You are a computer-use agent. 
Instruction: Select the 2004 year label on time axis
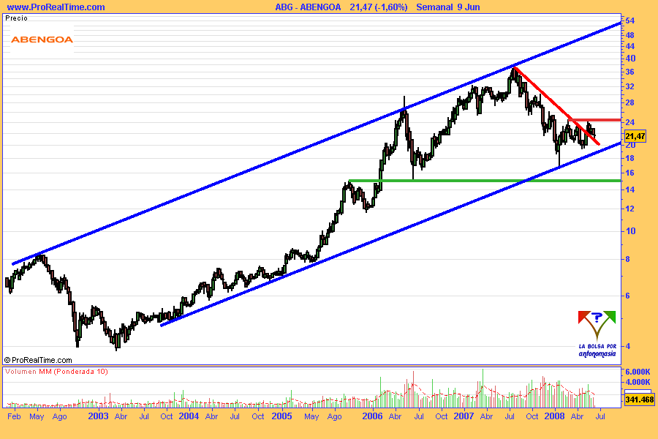(x=189, y=416)
